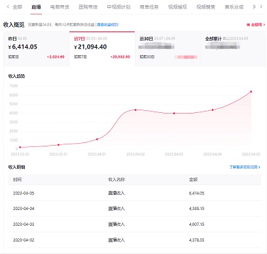
Task: Select the 全部累计 total income card
Action: (233, 49)
